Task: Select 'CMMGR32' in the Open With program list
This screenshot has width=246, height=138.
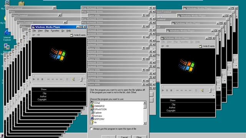Action: coord(99,106)
